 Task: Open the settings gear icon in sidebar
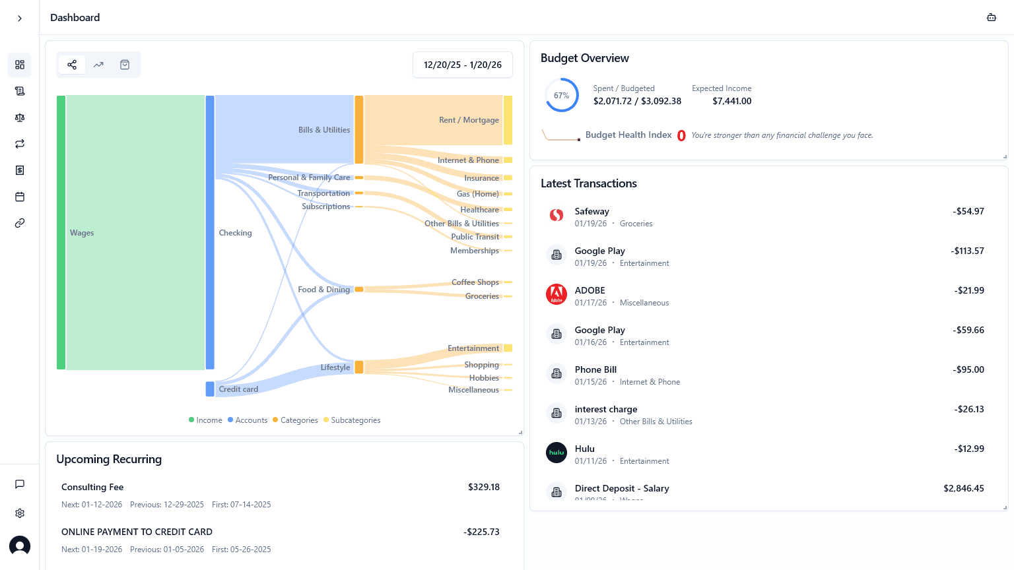click(19, 513)
